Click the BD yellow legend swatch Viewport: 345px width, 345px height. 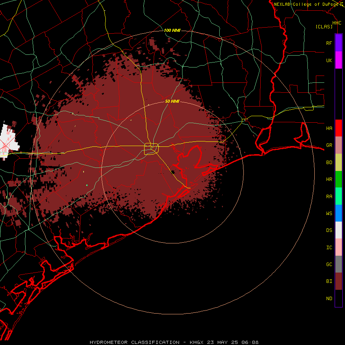[338, 163]
